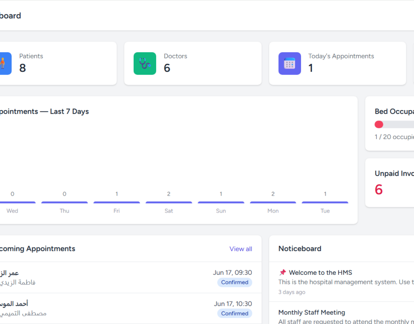Click patient name فاطمة الزيدي in first appointment
Screen dimensions: 414x324
(18, 283)
